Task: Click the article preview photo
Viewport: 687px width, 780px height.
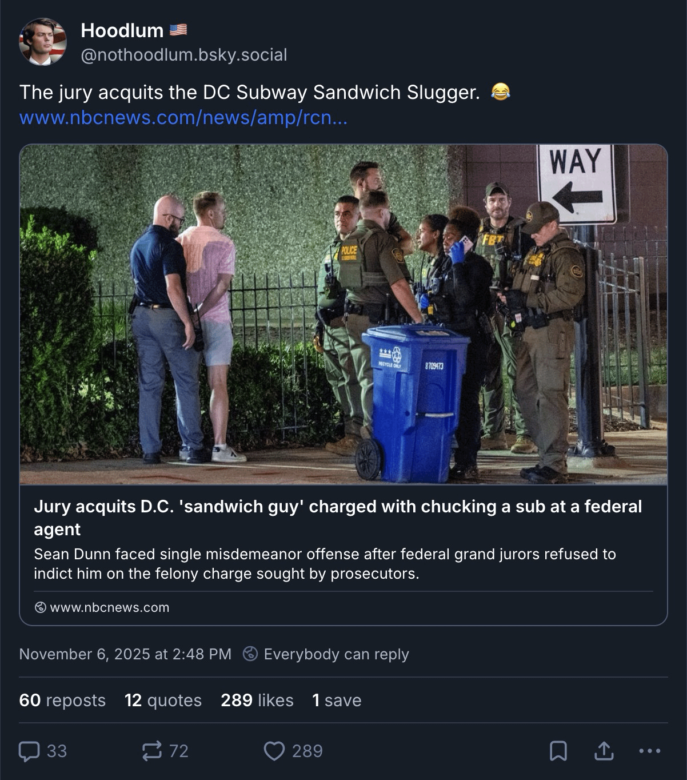Action: (344, 315)
